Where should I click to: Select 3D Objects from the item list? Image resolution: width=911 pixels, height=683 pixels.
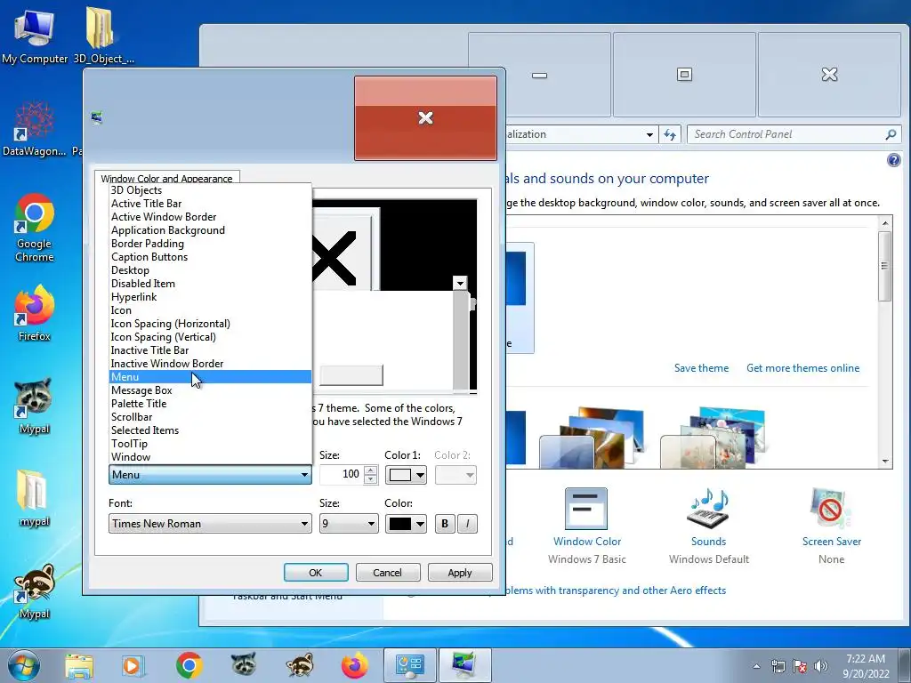click(x=210, y=190)
